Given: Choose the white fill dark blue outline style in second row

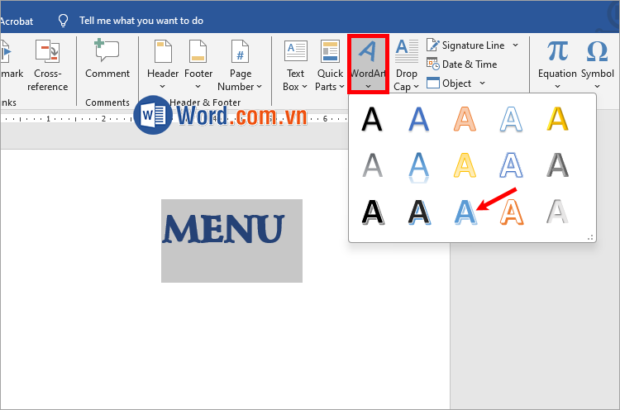Looking at the screenshot, I should pos(511,165).
